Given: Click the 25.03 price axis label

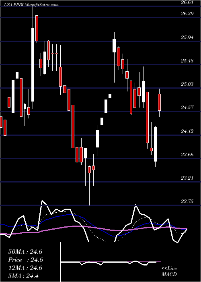Looking at the screenshot, I should (187, 84).
